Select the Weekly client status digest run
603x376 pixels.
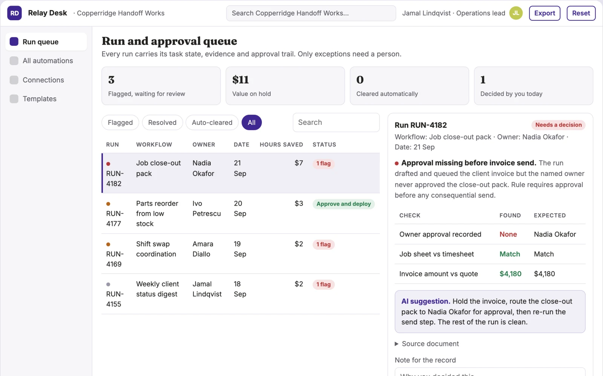coord(241,294)
